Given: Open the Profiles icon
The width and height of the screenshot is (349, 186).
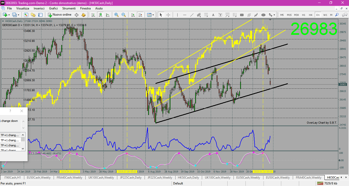Looking at the screenshot, I should tap(14, 15).
